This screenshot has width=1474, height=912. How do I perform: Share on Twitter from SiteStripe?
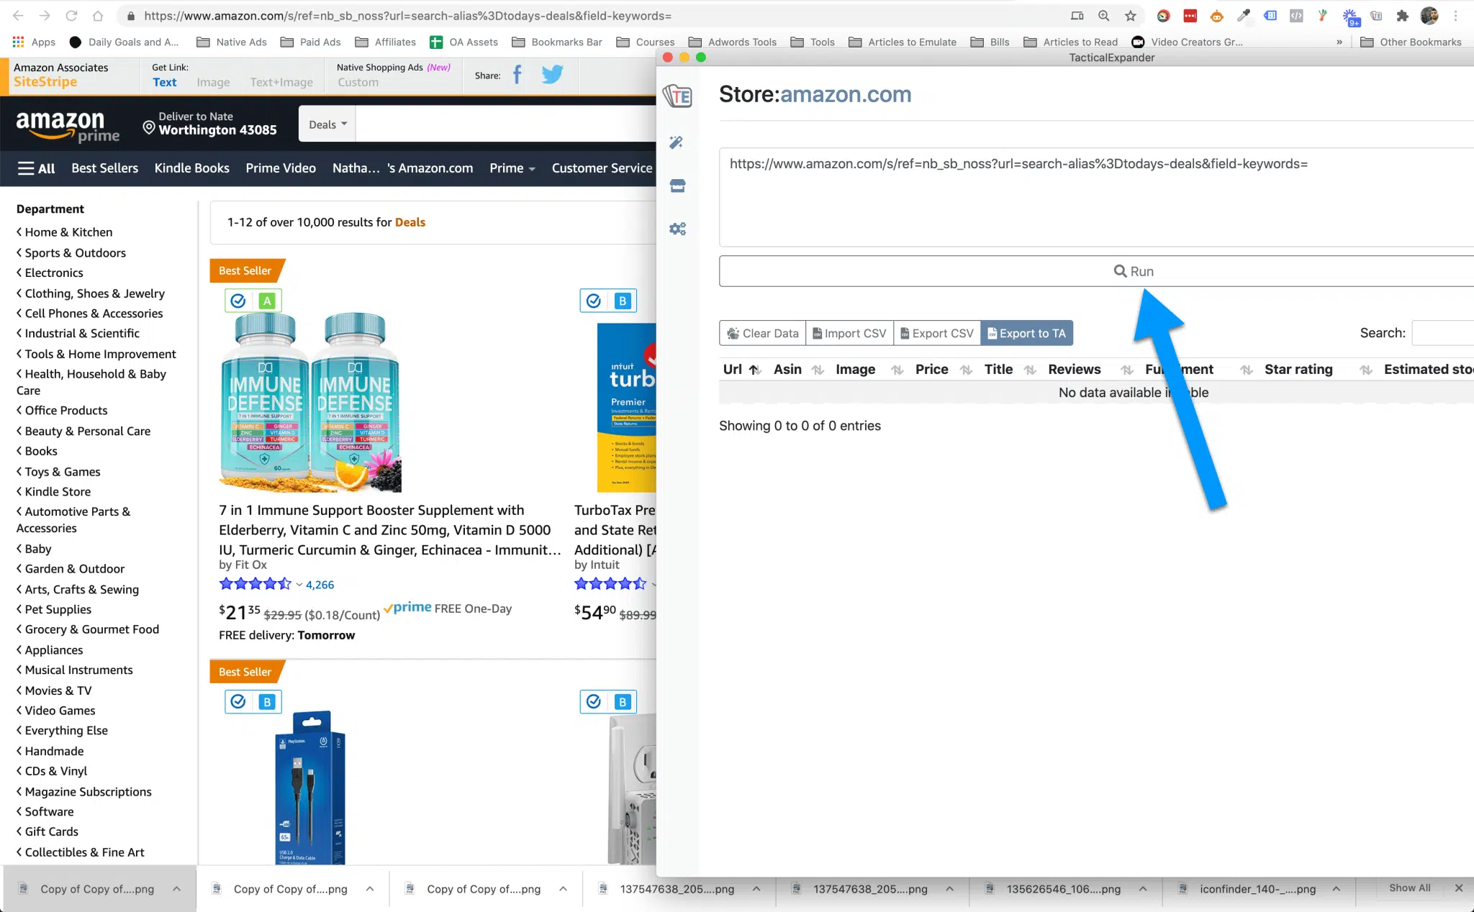point(552,75)
